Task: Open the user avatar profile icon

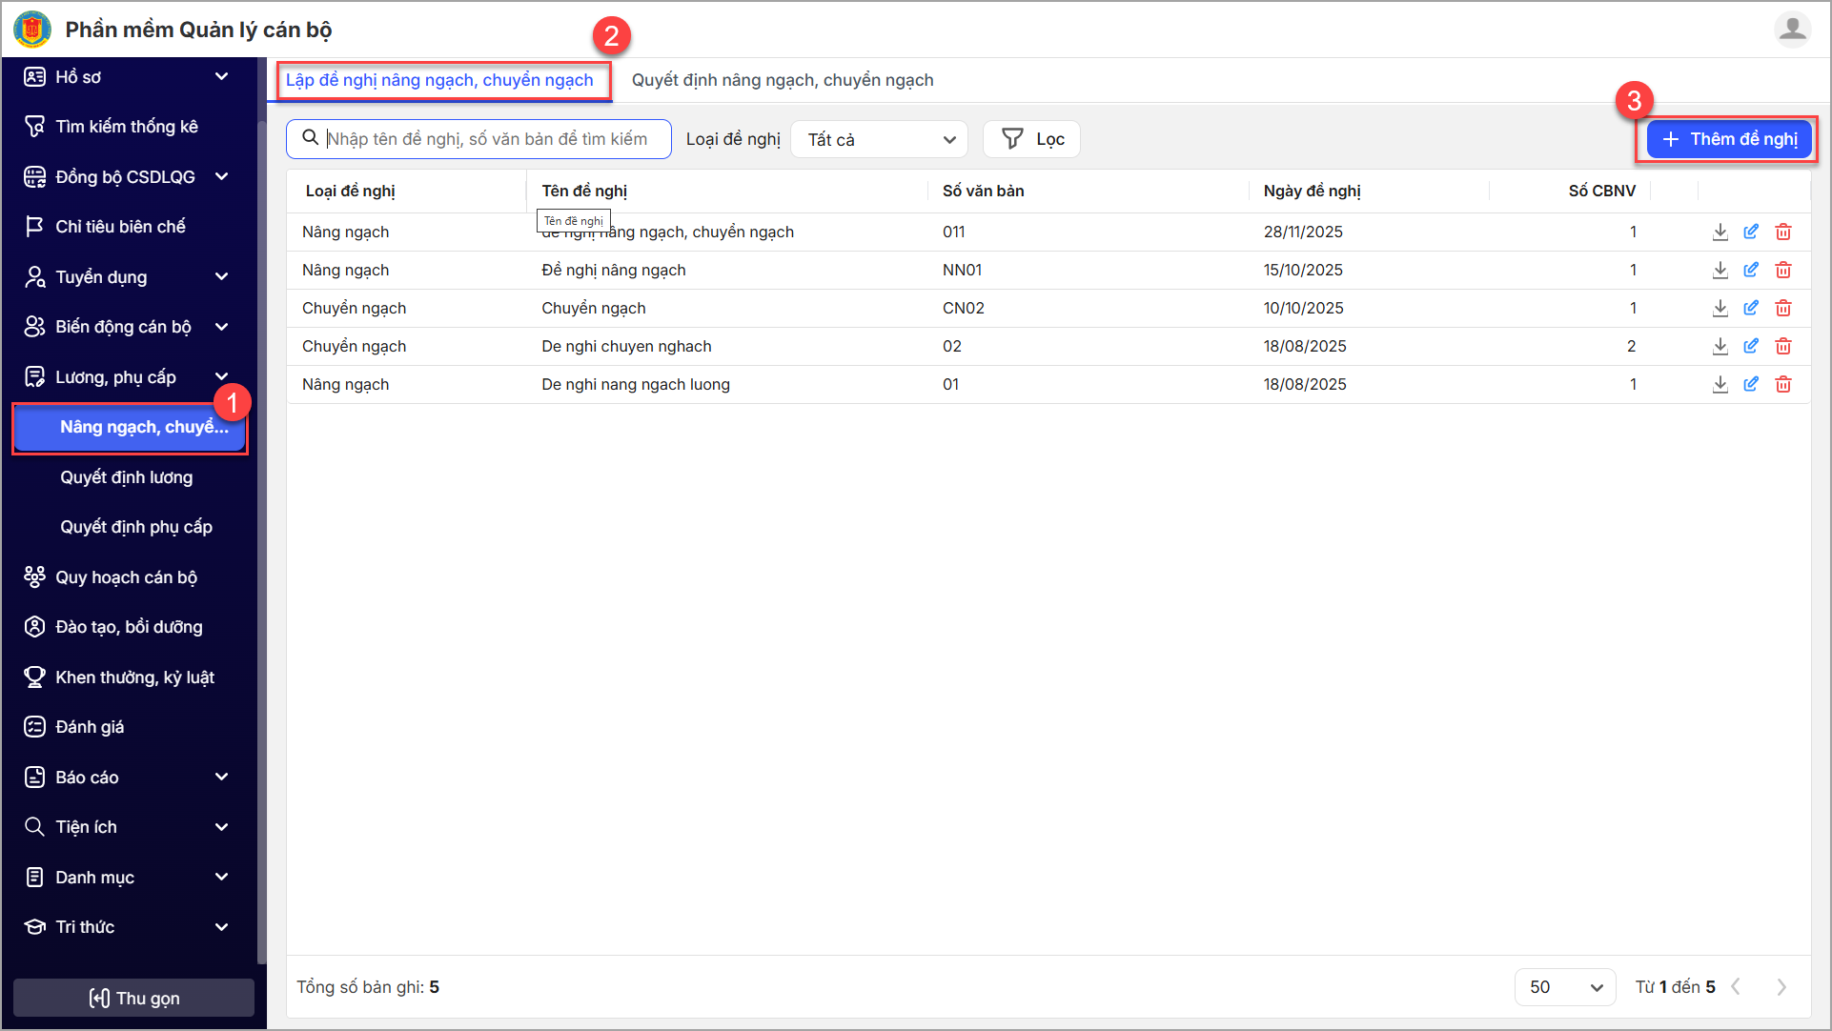Action: (1792, 29)
